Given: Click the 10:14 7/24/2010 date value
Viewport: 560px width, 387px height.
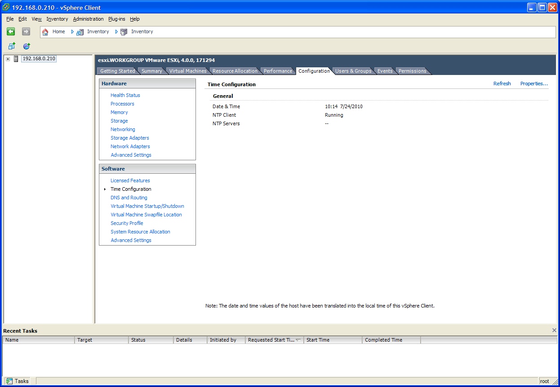Looking at the screenshot, I should pos(344,107).
